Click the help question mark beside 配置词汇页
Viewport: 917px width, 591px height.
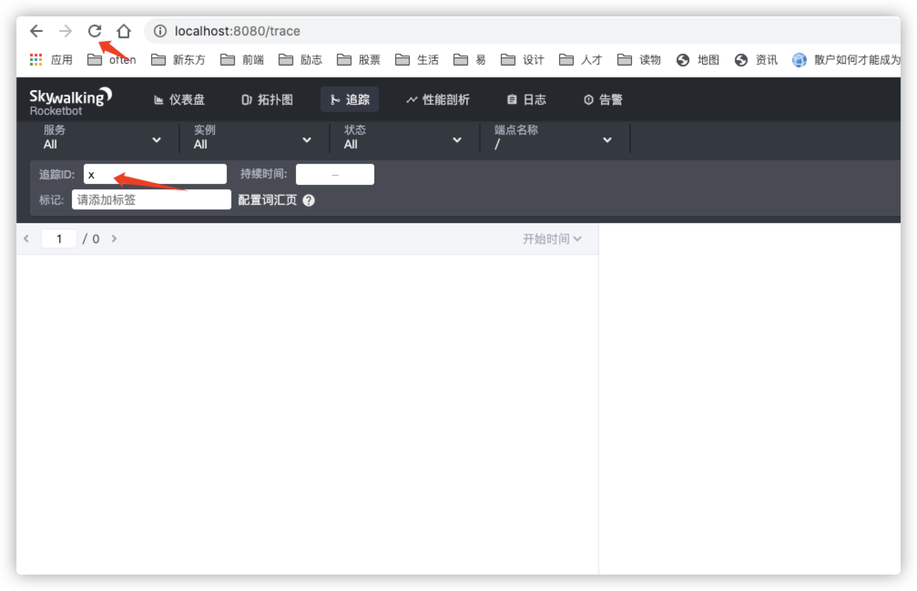(x=309, y=200)
